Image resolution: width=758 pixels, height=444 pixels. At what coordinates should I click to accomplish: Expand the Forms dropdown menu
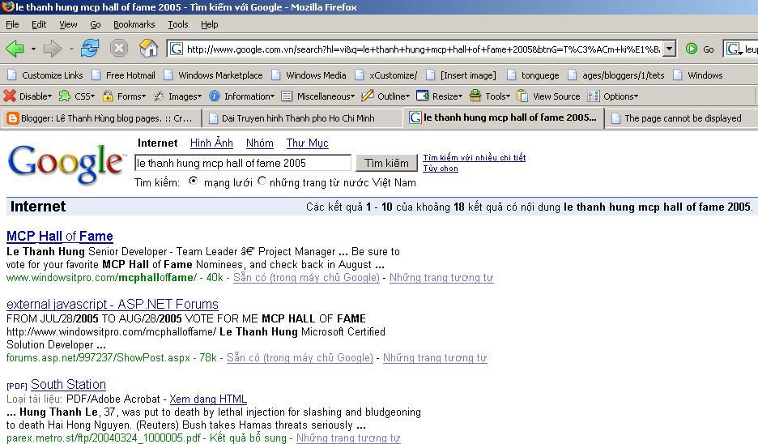[143, 96]
